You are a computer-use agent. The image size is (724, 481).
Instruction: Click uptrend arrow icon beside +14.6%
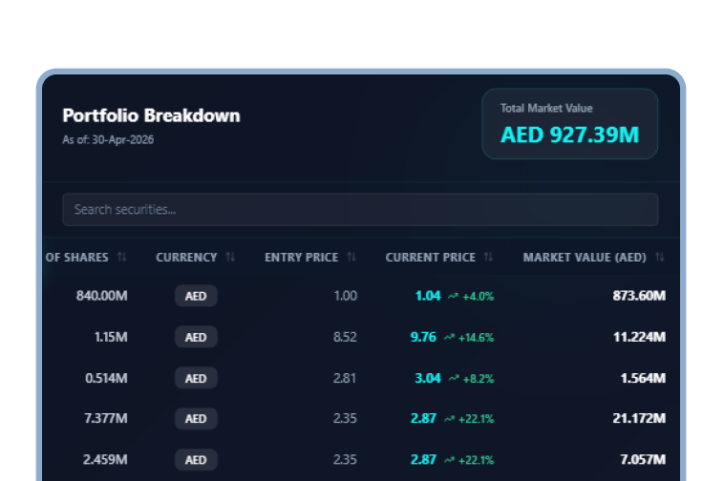click(x=449, y=337)
